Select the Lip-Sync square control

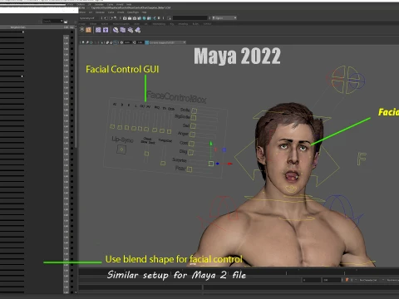tap(121, 149)
